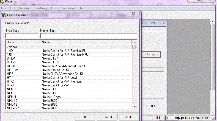Close the Open Product dialog
This screenshot has width=217, height=121.
click(133, 14)
